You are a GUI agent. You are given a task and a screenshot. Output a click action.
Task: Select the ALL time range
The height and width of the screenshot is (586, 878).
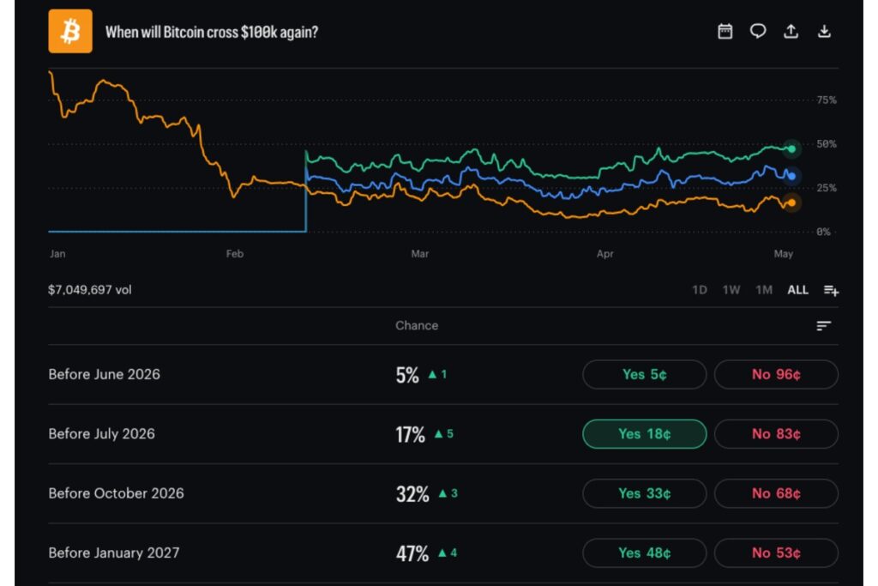click(x=798, y=290)
